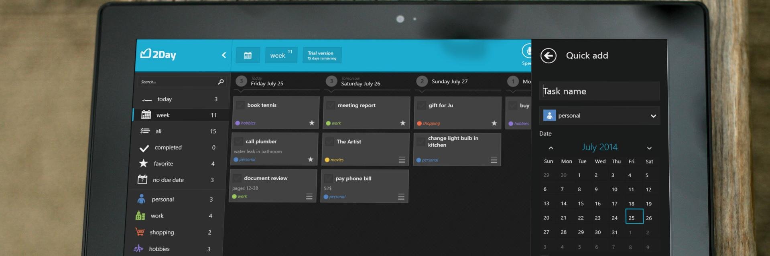Open the personal folder dropdown
The width and height of the screenshot is (770, 256).
coord(599,115)
